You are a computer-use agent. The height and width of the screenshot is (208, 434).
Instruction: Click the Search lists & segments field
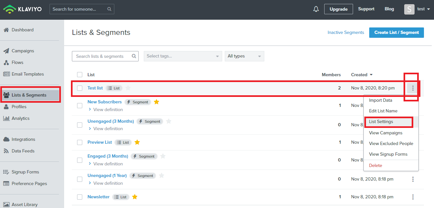[105, 56]
